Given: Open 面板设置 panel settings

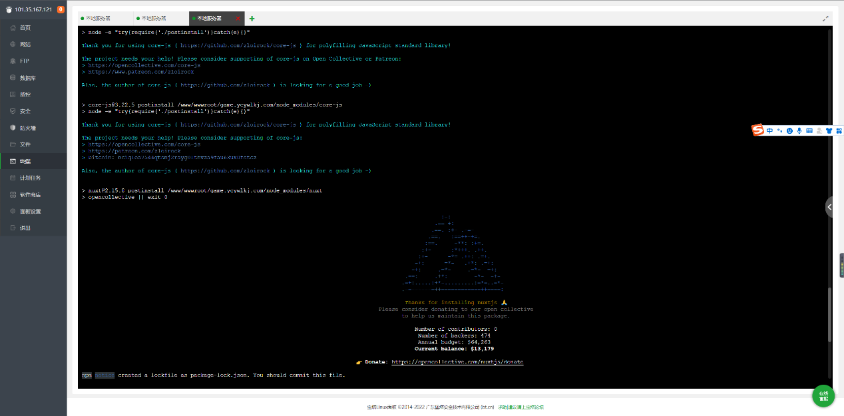Looking at the screenshot, I should pos(30,211).
